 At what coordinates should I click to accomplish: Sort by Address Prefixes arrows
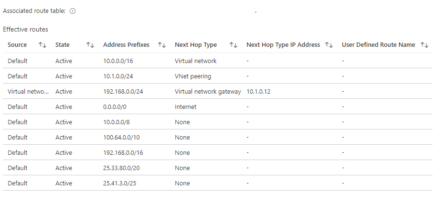click(162, 45)
